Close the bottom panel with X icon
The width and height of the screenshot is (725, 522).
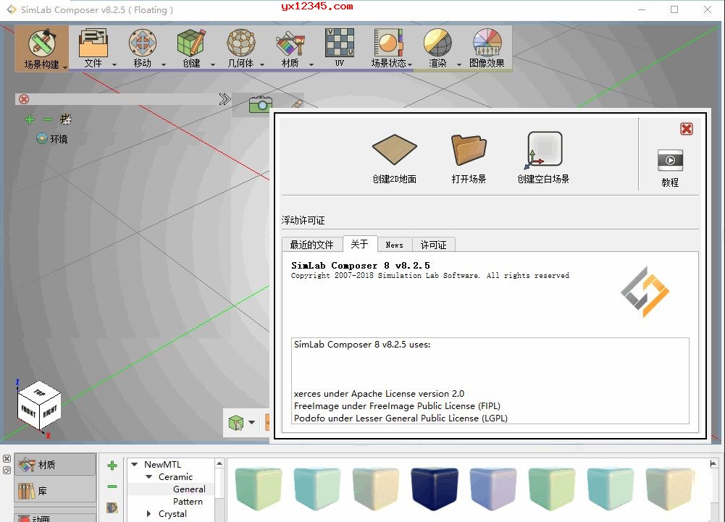(7, 459)
